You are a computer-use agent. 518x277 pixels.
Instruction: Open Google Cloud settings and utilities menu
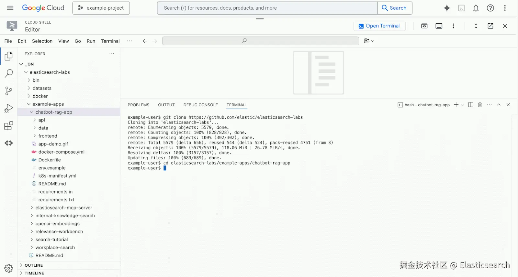[505, 8]
